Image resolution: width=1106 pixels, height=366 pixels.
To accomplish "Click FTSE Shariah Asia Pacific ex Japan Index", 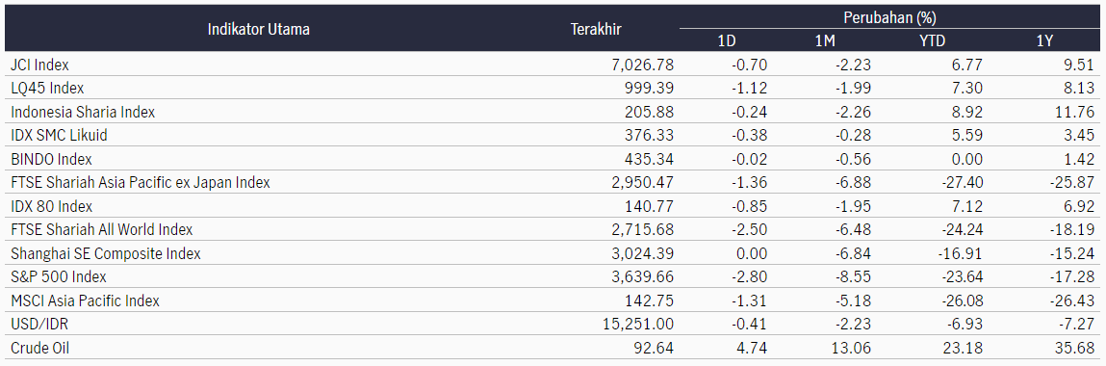I will 141,183.
